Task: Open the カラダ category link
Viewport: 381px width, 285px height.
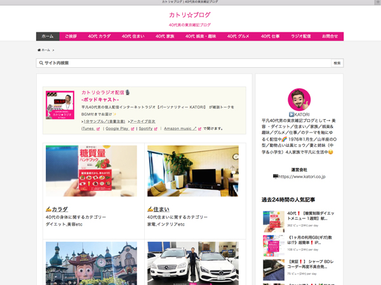Action: 60,209
